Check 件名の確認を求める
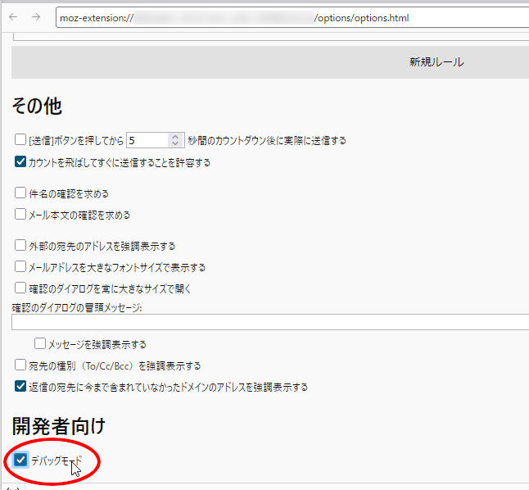Image resolution: width=529 pixels, height=490 pixels. pyautogui.click(x=20, y=193)
